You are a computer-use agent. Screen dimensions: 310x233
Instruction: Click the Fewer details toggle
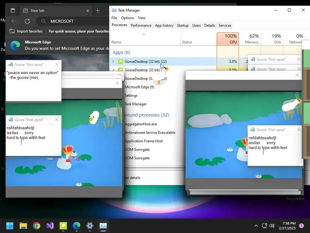pyautogui.click(x=132, y=178)
